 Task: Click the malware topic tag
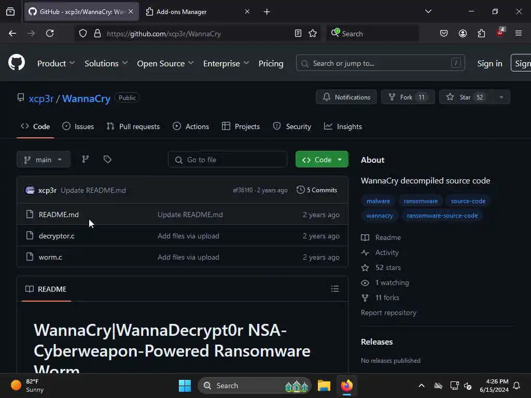tap(378, 201)
